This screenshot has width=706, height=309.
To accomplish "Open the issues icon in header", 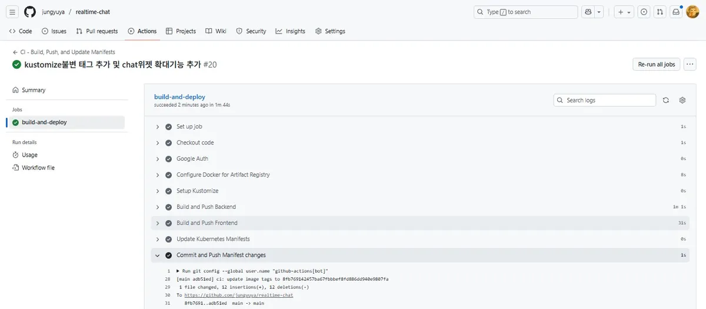I will [644, 12].
